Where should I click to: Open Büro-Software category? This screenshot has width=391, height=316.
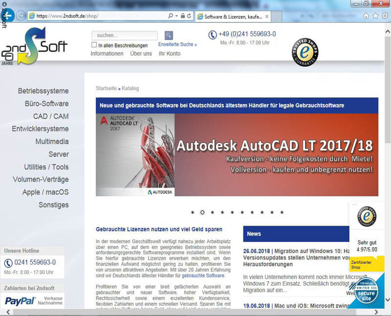46,104
